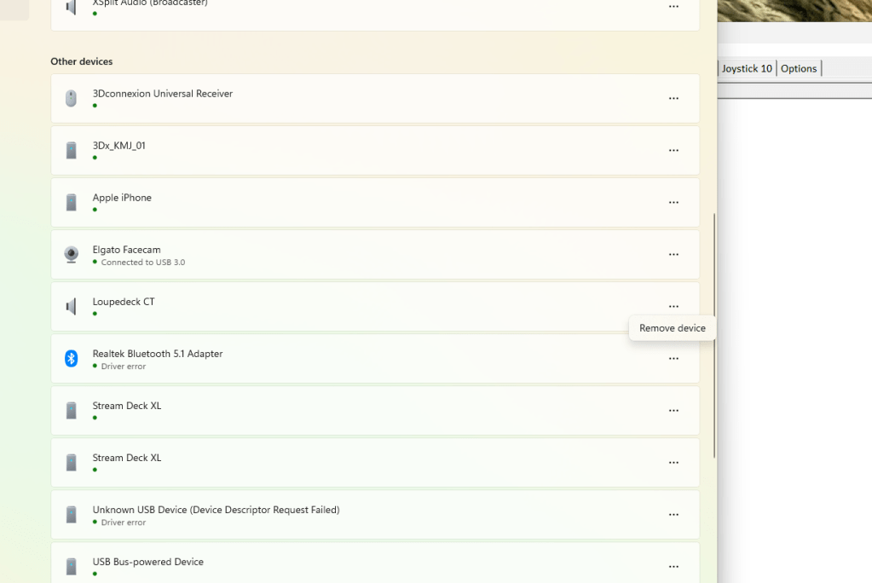Open more options for XSplit Audio (Broadcaster)
Image resolution: width=872 pixels, height=583 pixels.
[x=673, y=6]
